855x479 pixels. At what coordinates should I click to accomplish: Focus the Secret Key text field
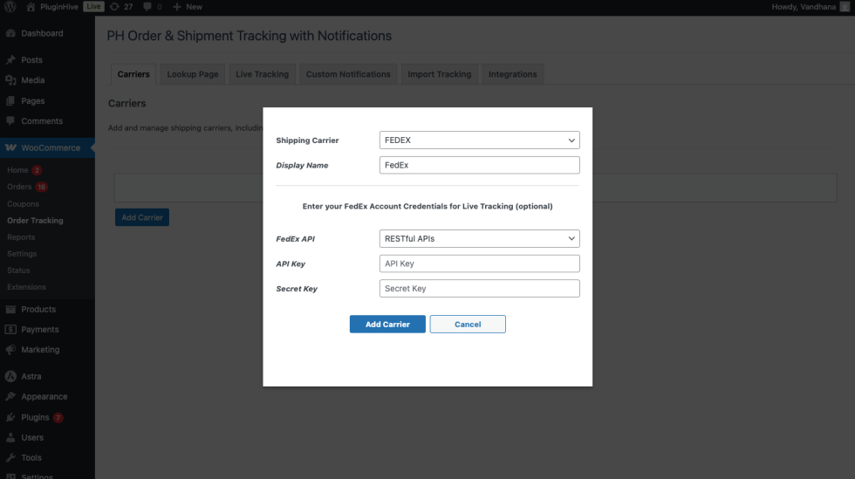click(x=480, y=289)
